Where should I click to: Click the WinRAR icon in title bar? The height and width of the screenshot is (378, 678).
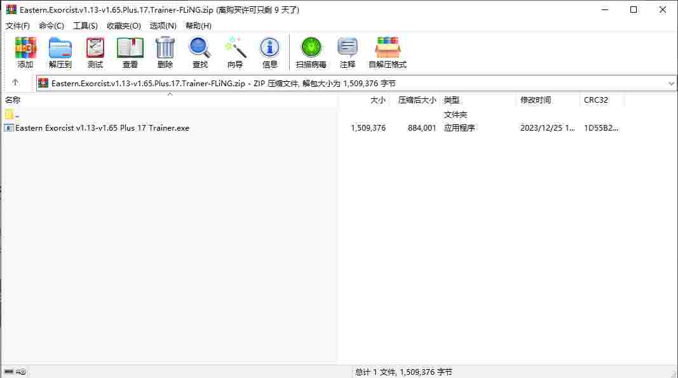tap(11, 10)
